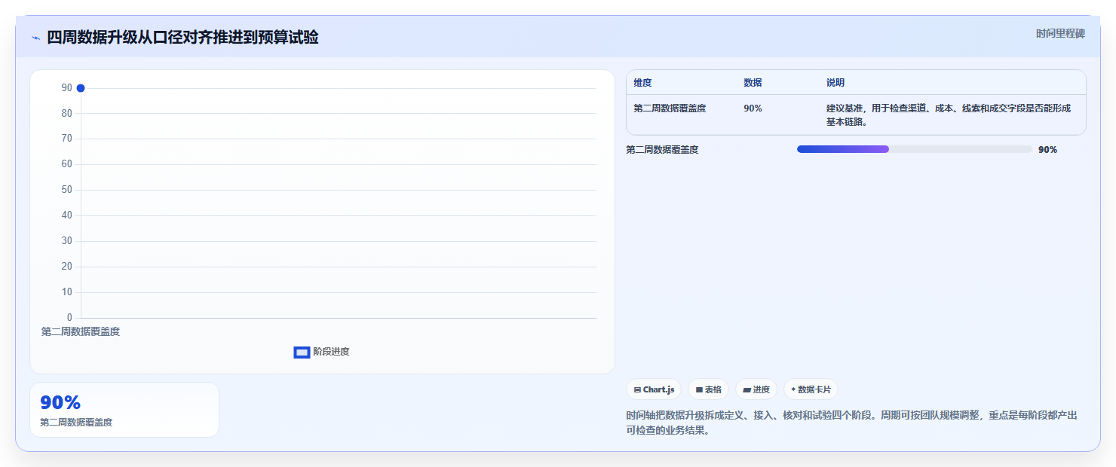Click the 时间里程碑 label in the header

1060,33
